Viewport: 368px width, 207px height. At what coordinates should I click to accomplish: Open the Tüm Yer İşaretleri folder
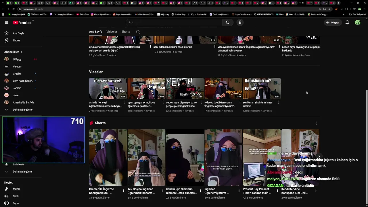click(x=357, y=14)
